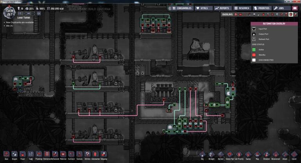Click the Automation Overlay panel title
Viewport: 301px width, 163px height.
click(x=274, y=24)
